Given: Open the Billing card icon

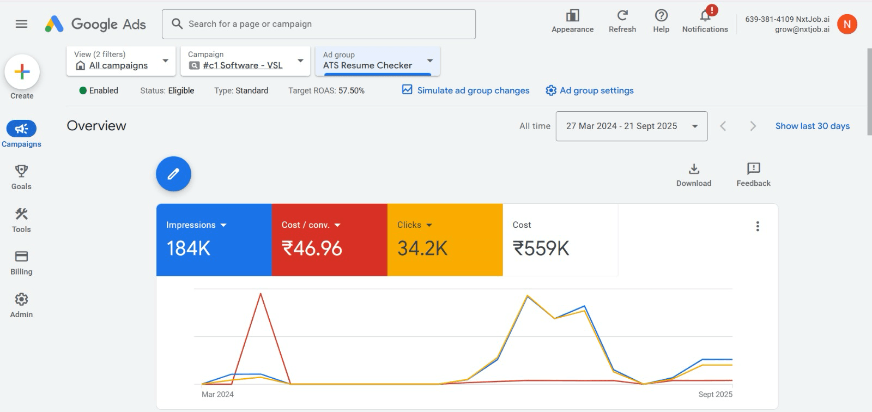Looking at the screenshot, I should point(21,257).
